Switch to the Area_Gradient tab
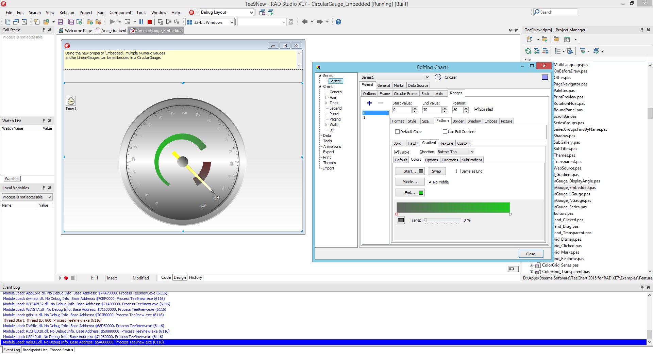The image size is (653, 354). [111, 31]
